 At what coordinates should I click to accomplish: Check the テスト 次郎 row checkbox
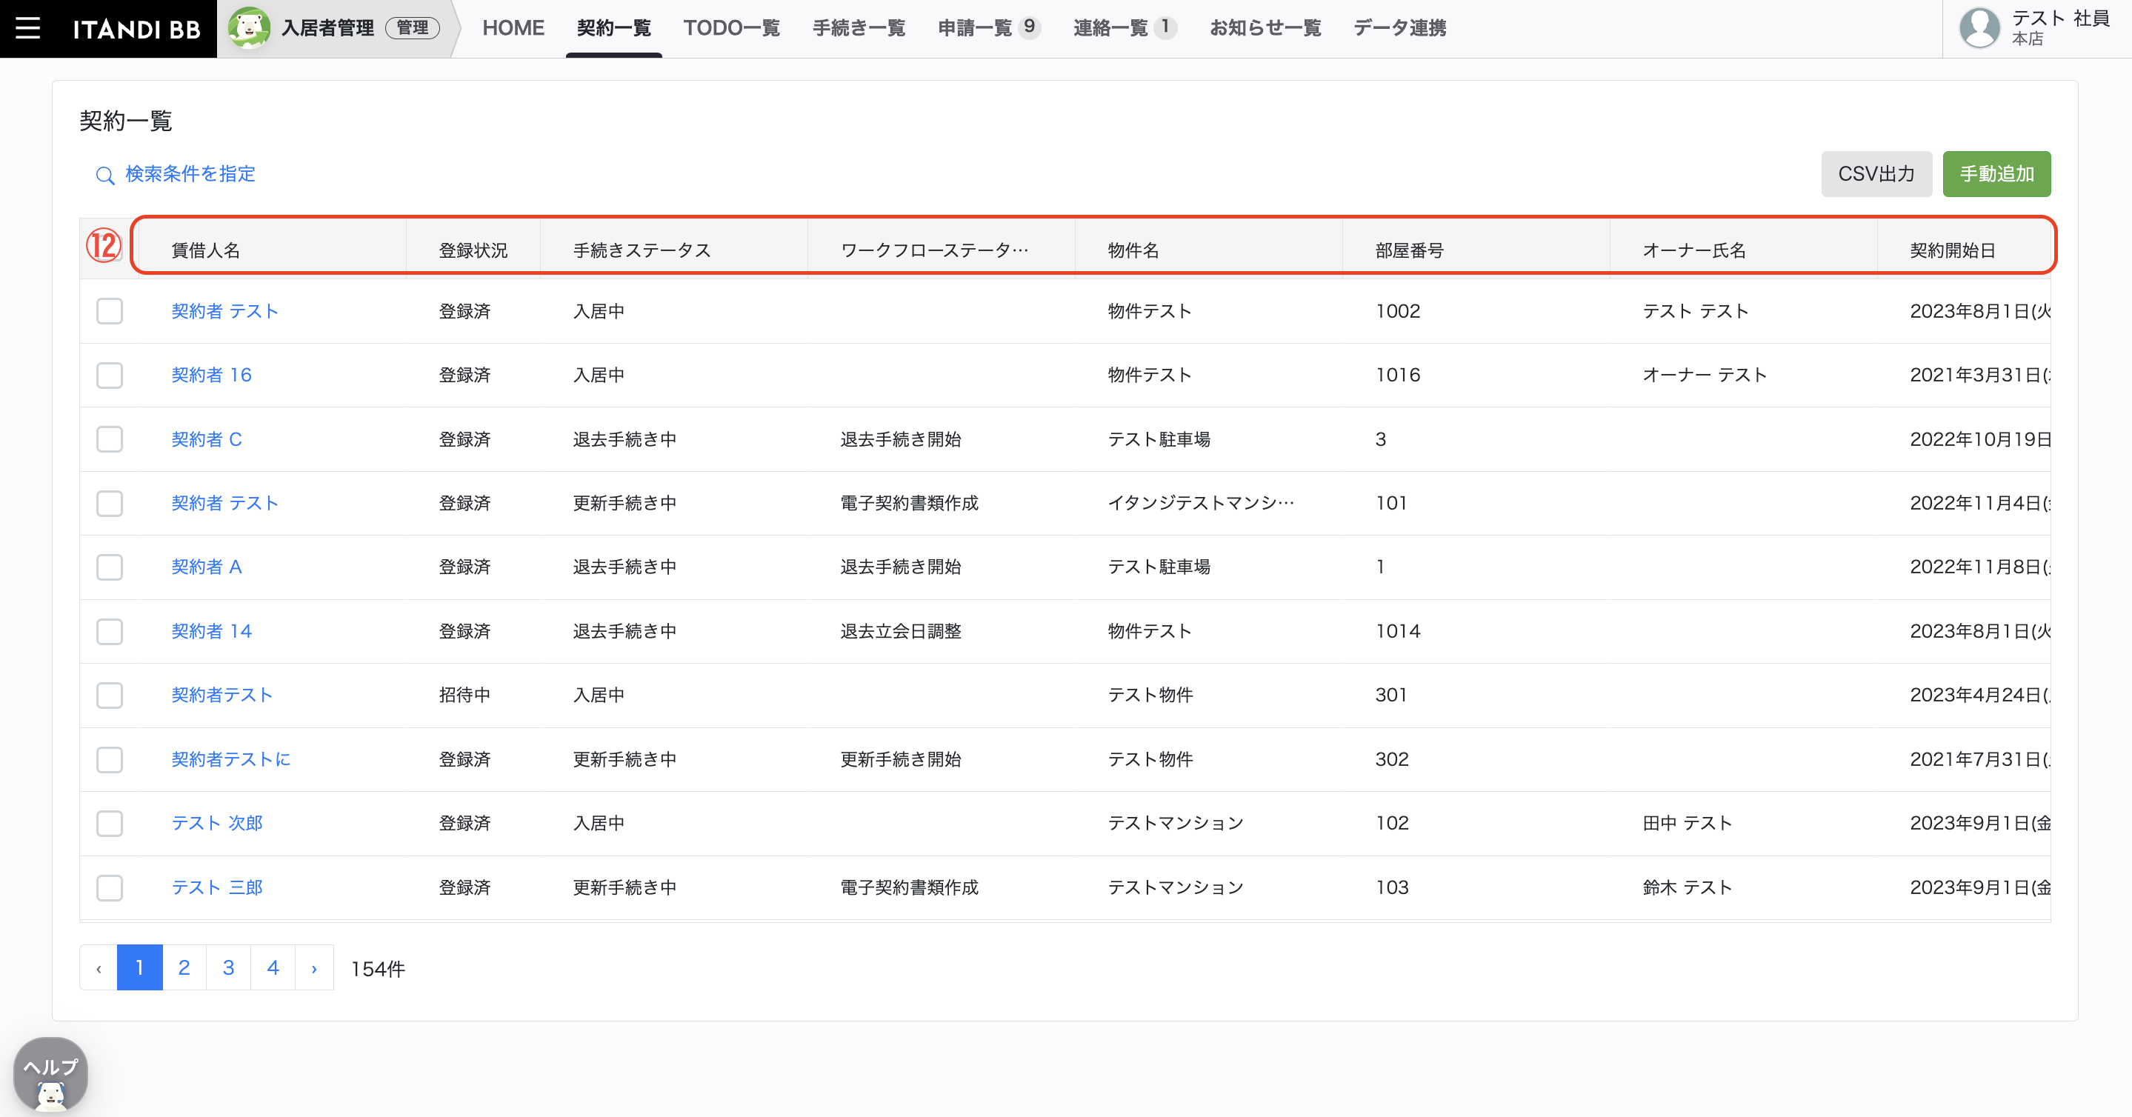(109, 823)
